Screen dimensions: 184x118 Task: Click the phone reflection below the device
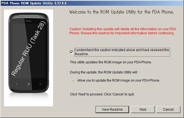coord(29,98)
